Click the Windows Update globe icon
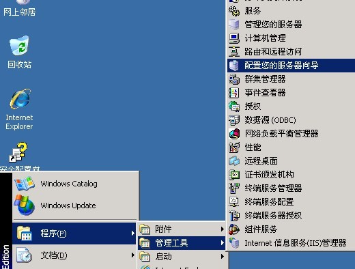This screenshot has height=269, width=355. 24,205
